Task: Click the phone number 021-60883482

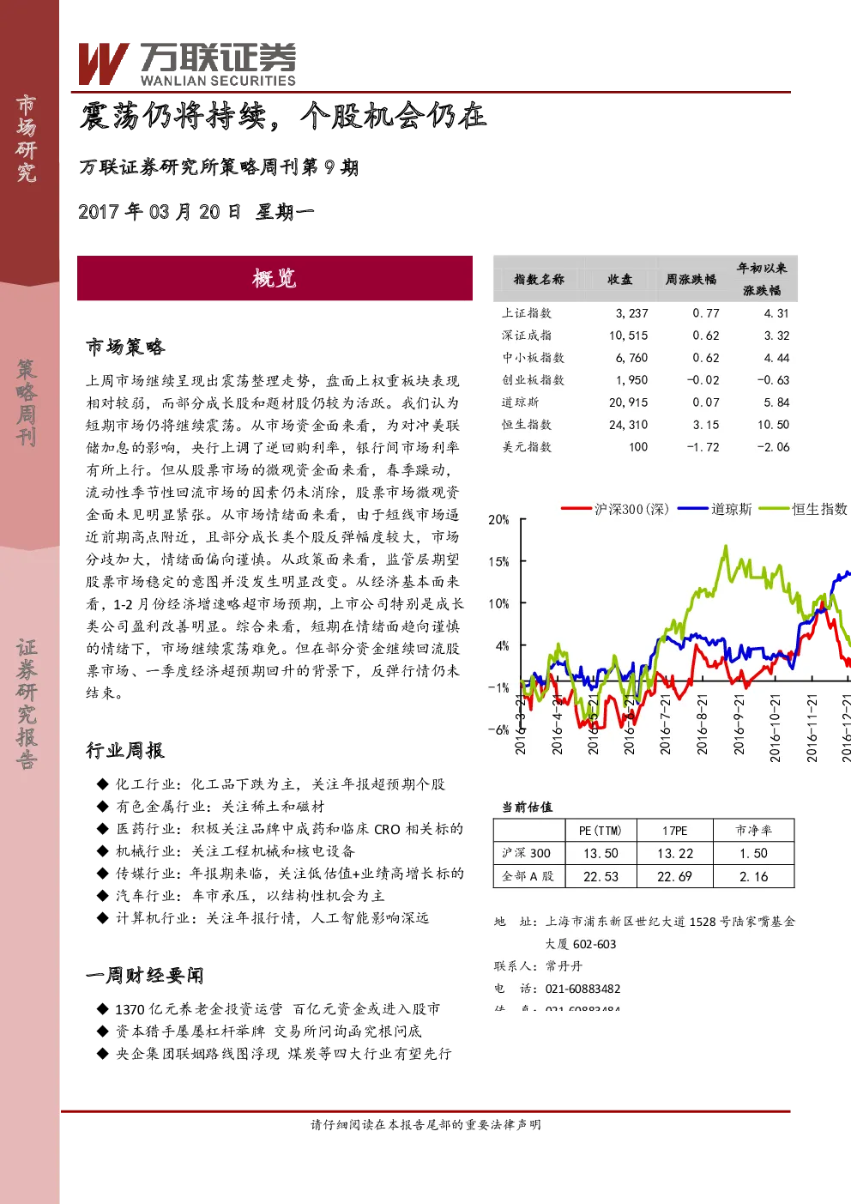Action: (x=582, y=989)
